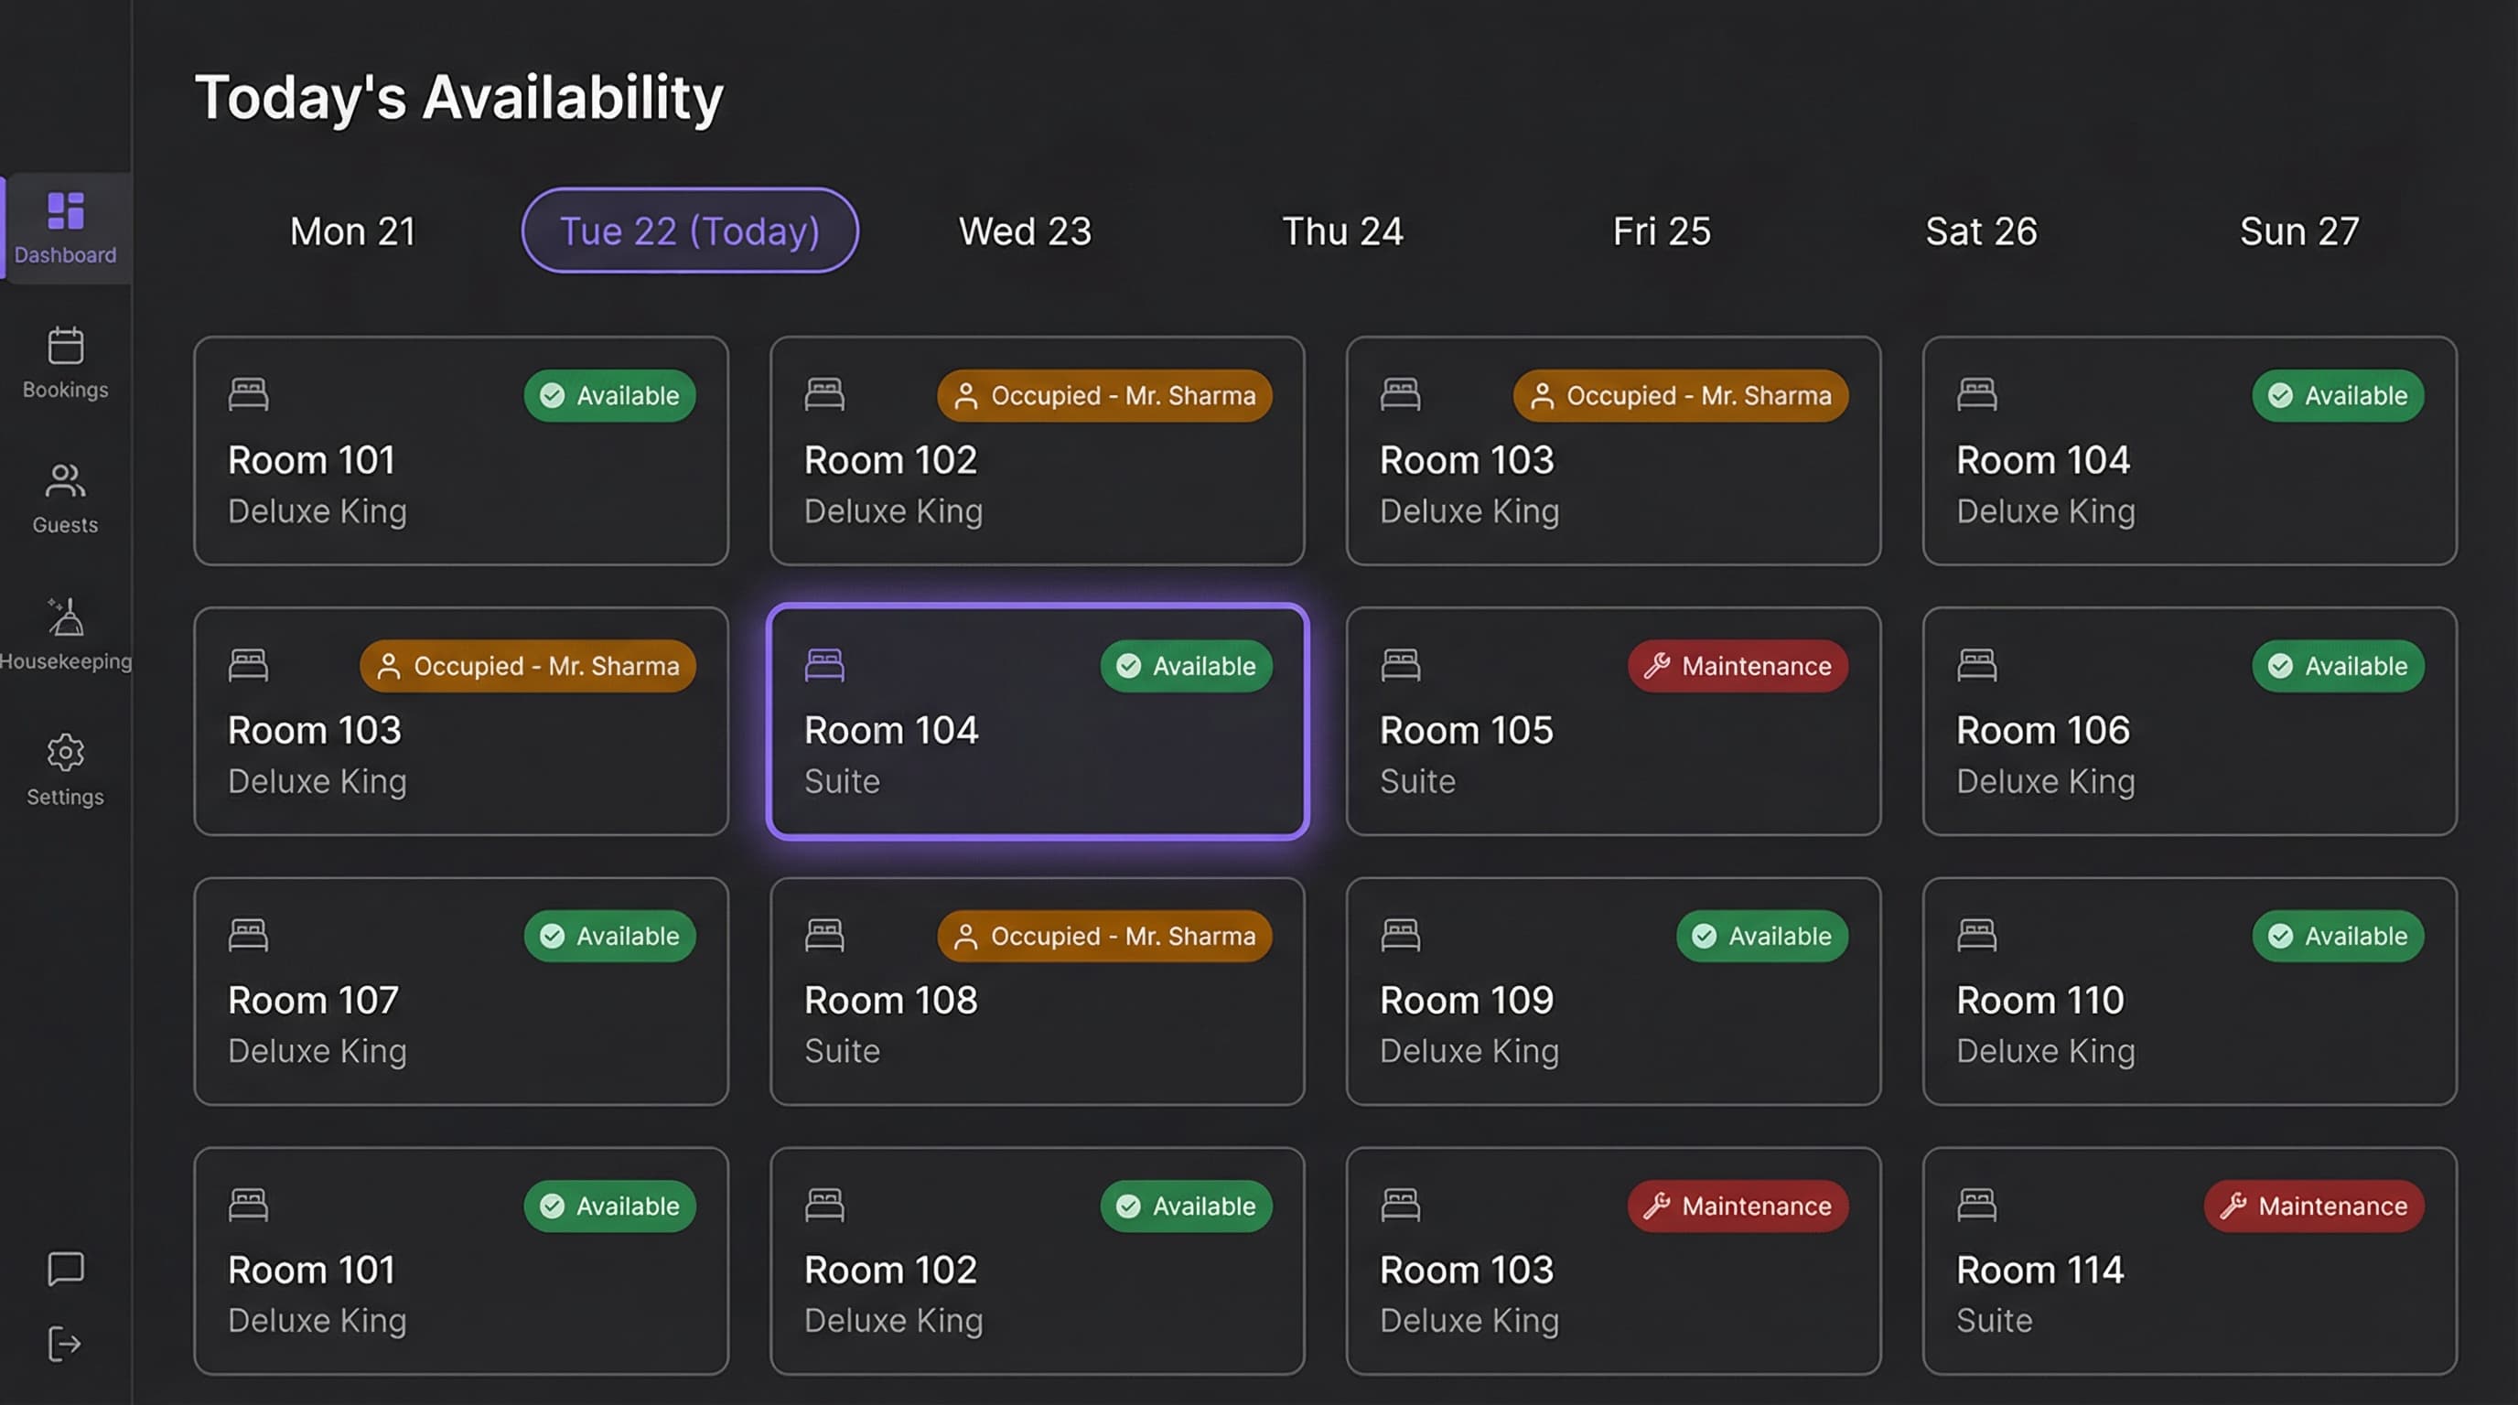Select Tue 22 (Today) date tab

689,231
